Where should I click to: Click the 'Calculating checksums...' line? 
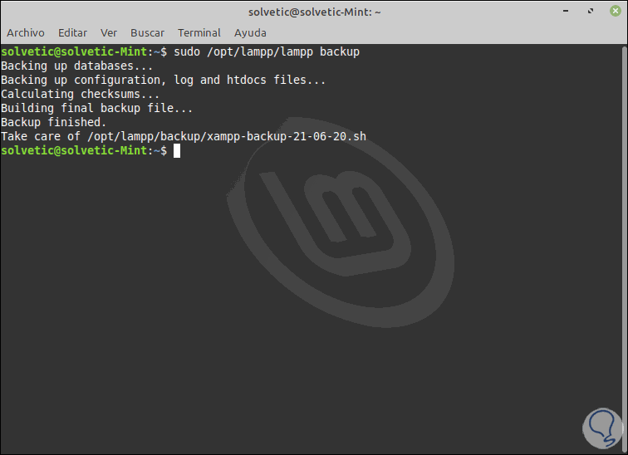[x=80, y=94]
